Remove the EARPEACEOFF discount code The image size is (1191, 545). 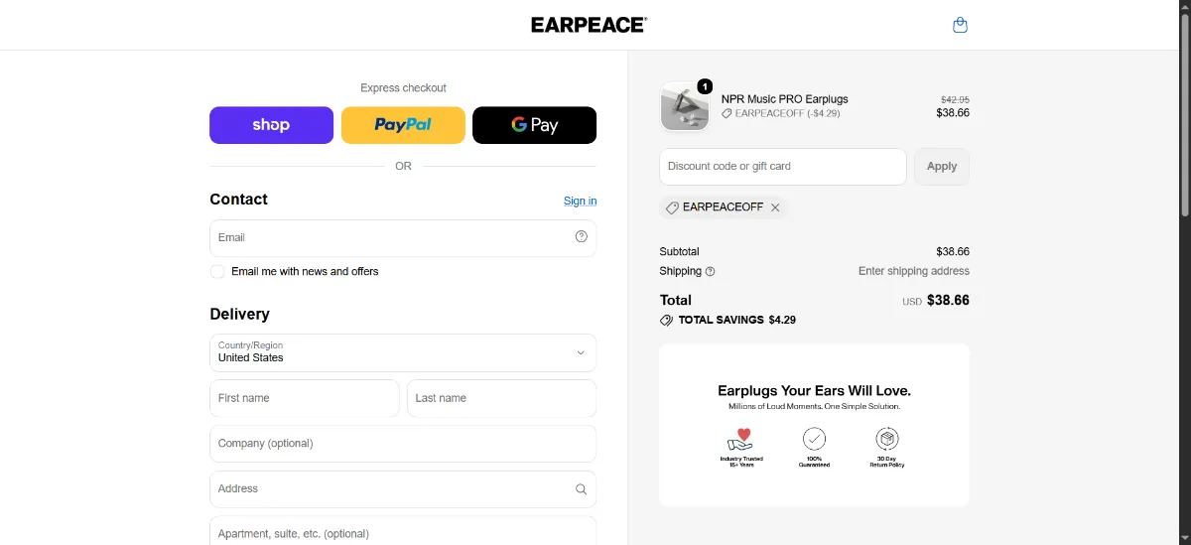point(775,207)
